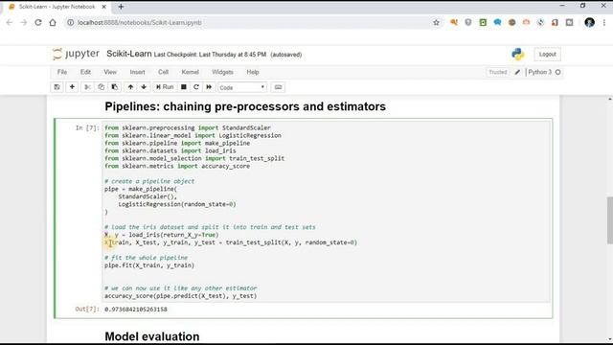
Task: Click the '# fit the whole pipeline' comment
Action: [146, 258]
